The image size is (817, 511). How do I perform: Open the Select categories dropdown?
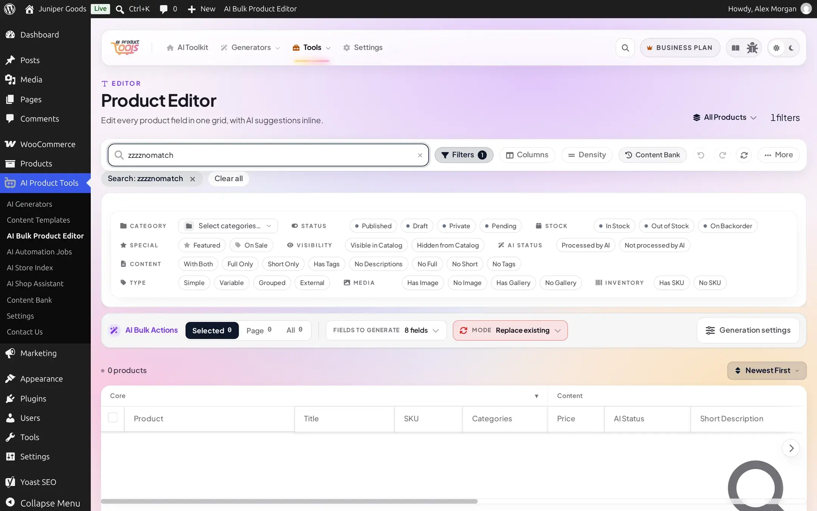click(228, 226)
